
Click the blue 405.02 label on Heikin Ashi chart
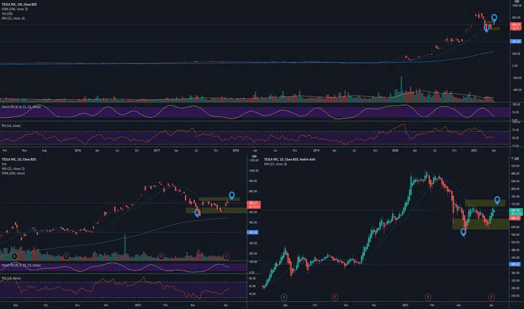click(515, 264)
